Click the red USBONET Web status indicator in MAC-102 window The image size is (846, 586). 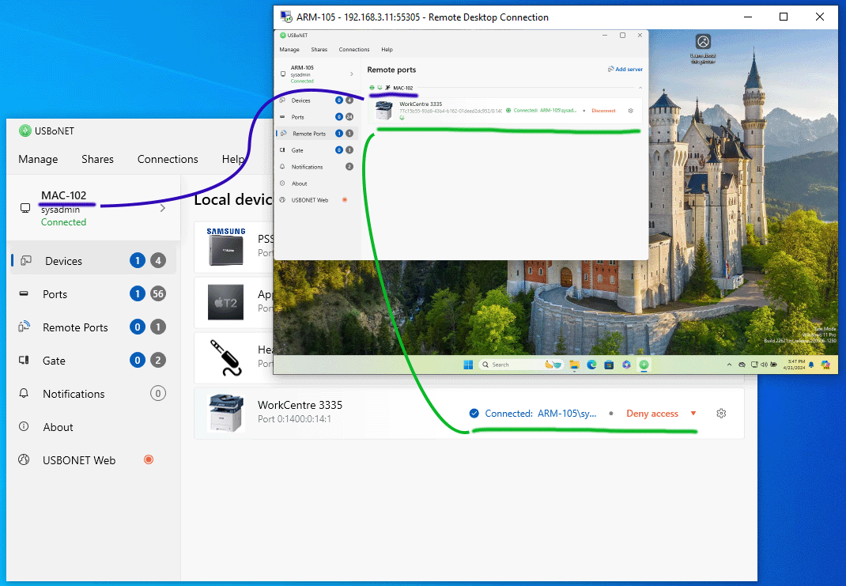click(149, 459)
